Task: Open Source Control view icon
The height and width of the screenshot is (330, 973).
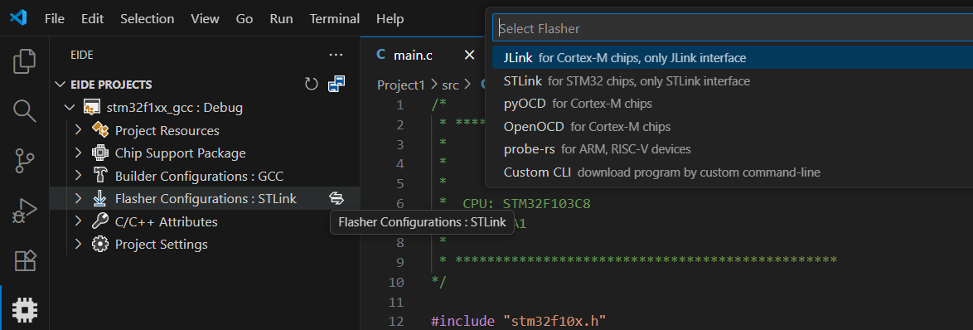Action: point(24,160)
